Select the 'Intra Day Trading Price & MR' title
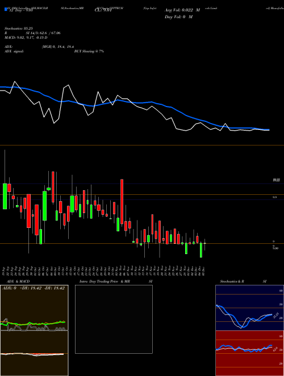 pos(105,281)
